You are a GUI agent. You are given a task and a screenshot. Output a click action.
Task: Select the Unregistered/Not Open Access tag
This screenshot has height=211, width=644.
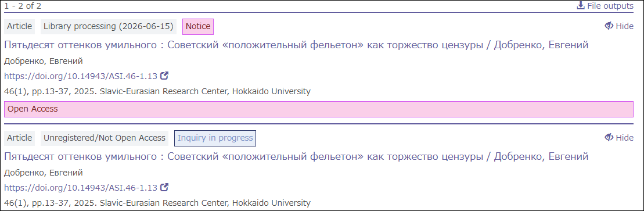point(105,138)
